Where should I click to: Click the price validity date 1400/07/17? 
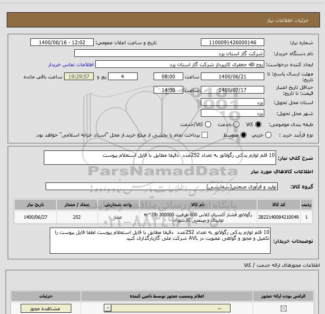(x=232, y=90)
